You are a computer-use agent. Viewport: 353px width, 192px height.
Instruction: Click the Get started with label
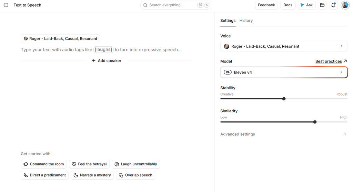(36, 154)
